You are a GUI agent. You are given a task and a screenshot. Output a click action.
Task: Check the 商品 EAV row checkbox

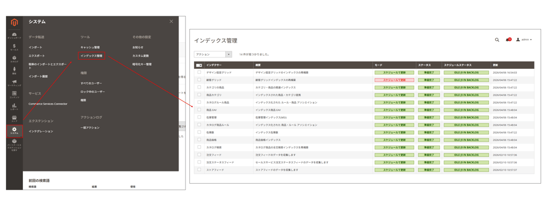pyautogui.click(x=199, y=110)
